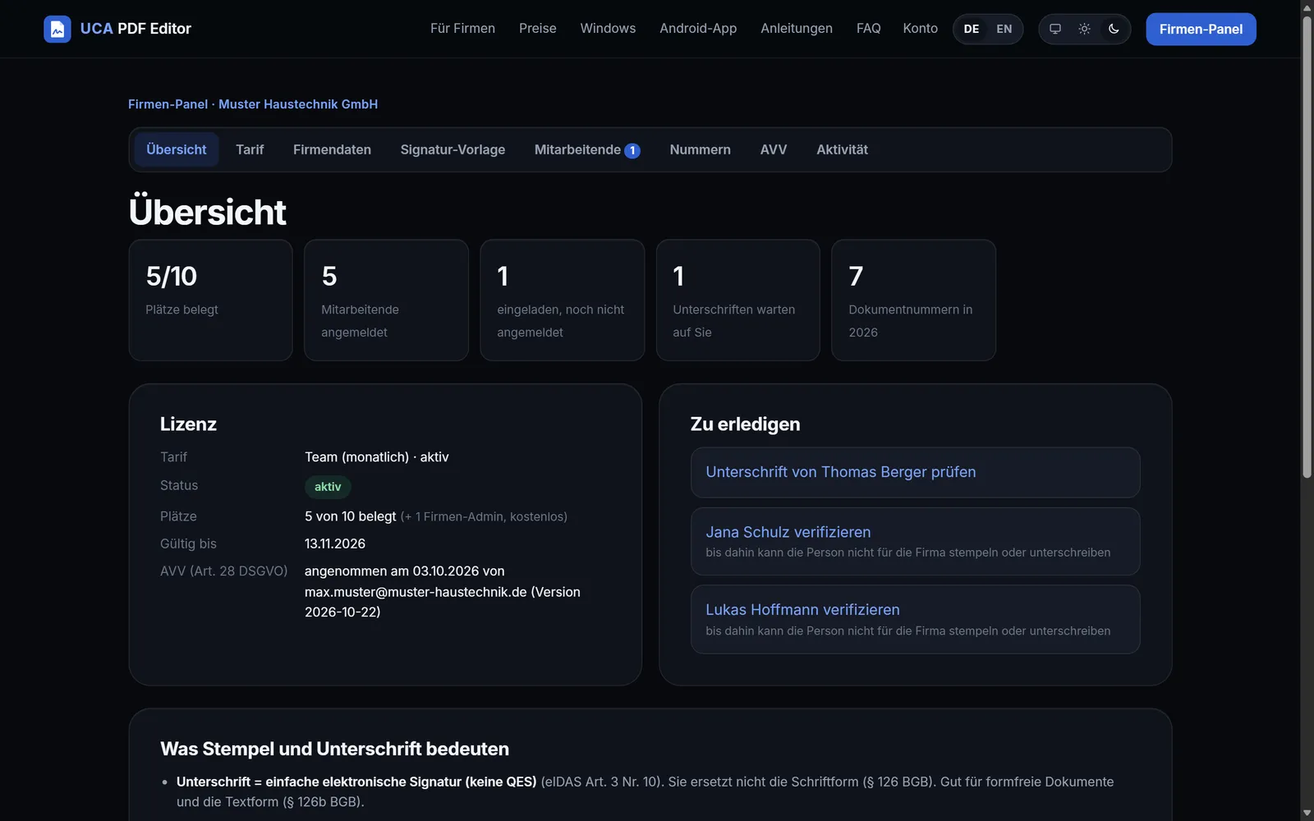Screen dimensions: 1314x821
Task: Open the Preise page
Action: click(x=538, y=29)
